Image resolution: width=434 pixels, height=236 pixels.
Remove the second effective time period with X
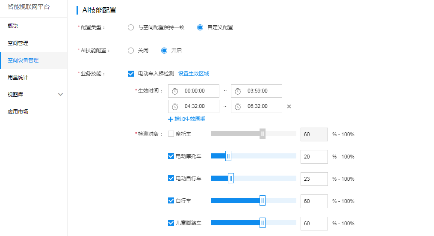(x=289, y=107)
